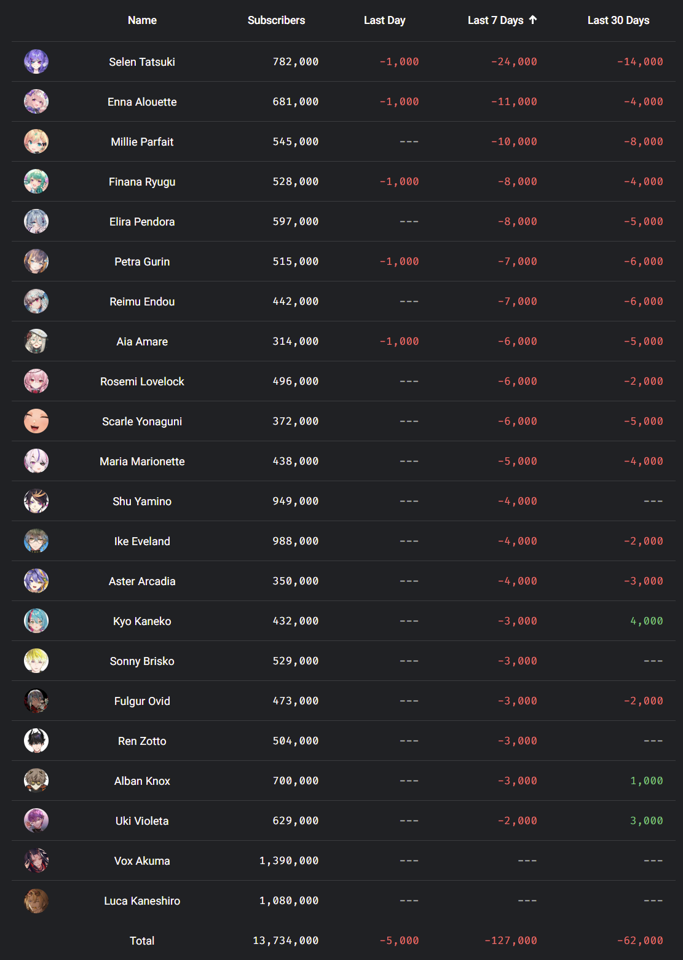Toggle sort arrow next to Last 7 Days
Image resolution: width=683 pixels, height=960 pixels.
pos(533,20)
